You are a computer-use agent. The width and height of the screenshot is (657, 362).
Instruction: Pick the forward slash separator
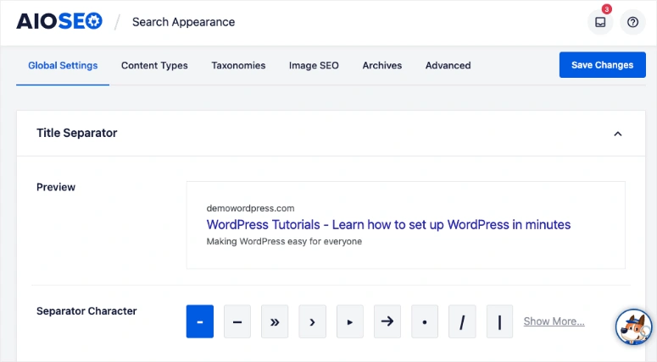tap(462, 321)
